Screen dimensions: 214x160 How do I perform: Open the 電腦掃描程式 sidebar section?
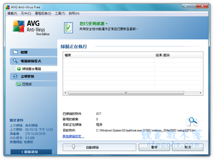tap(34, 61)
